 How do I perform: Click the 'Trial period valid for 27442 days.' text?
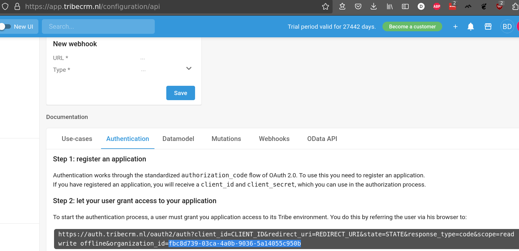[332, 27]
